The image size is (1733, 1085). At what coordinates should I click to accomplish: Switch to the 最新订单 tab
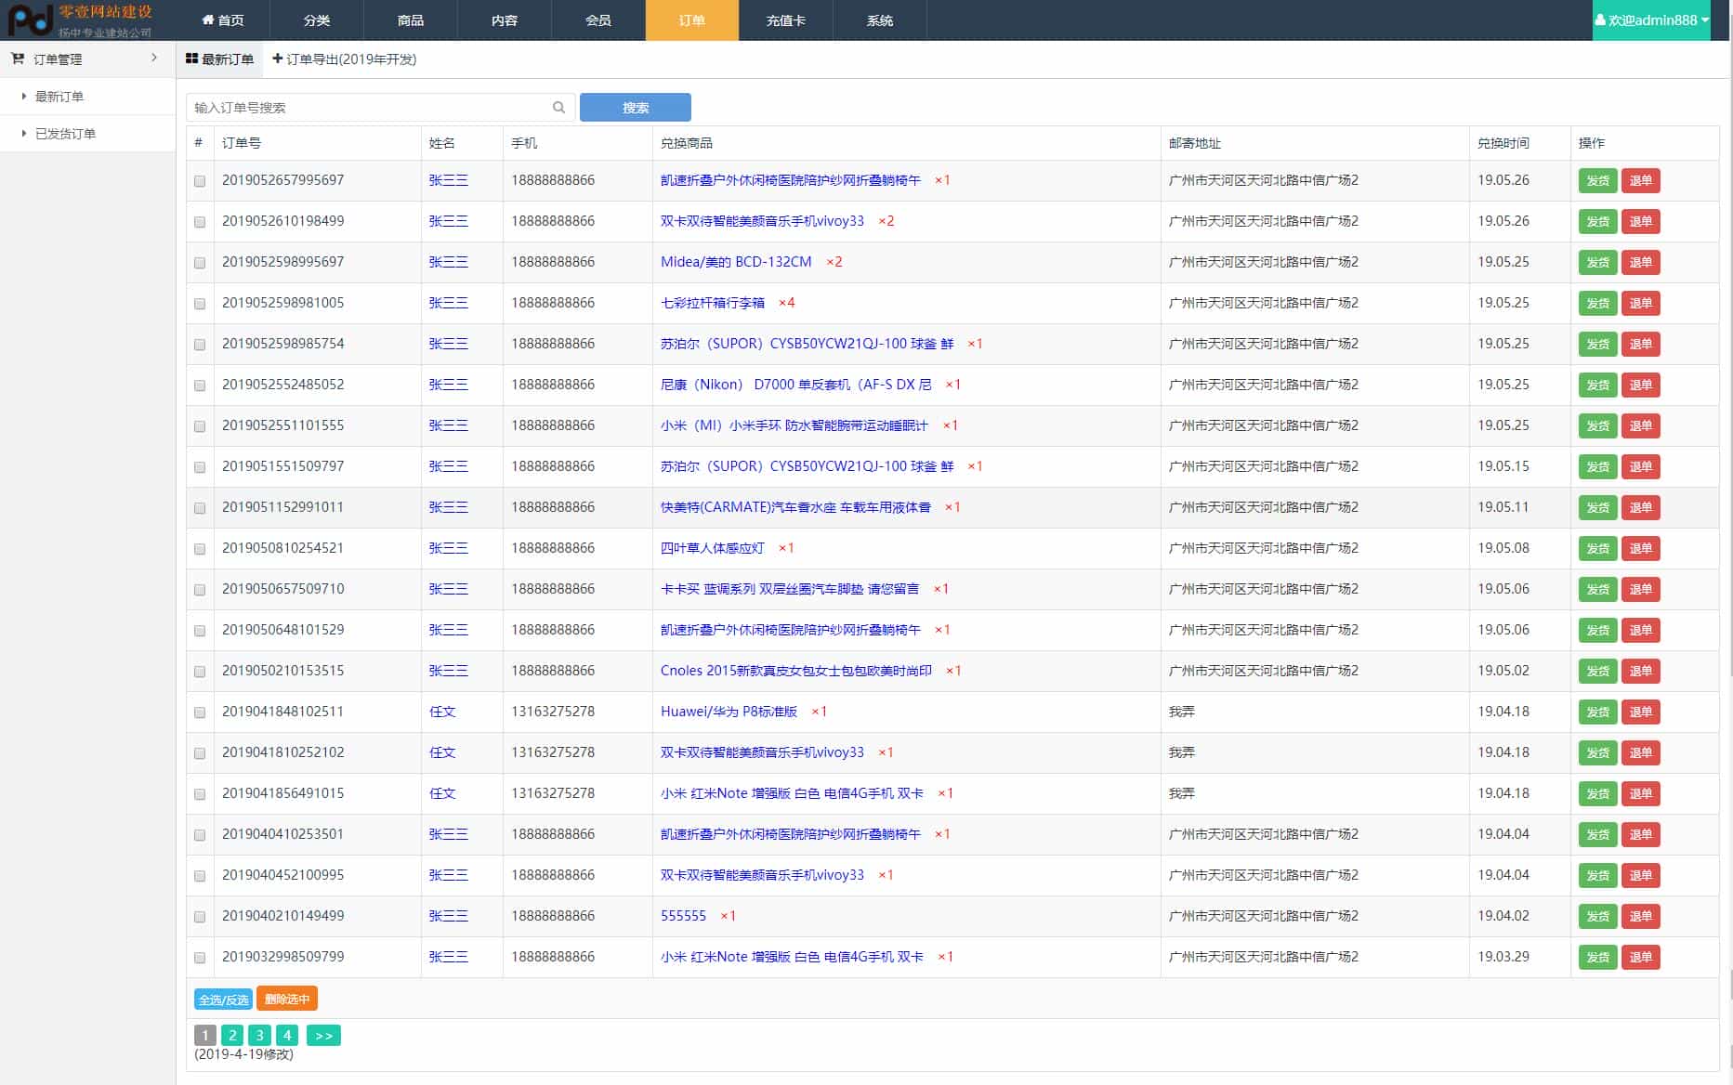coord(220,59)
